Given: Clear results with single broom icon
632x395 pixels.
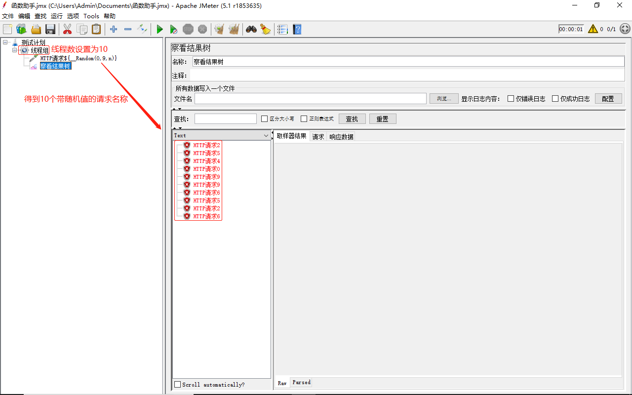Looking at the screenshot, I should [219, 29].
